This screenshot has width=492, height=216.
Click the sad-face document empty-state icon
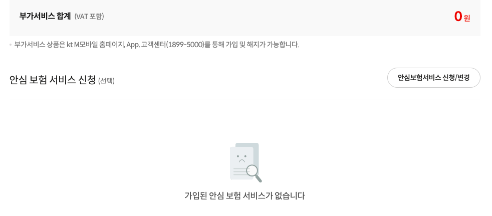(x=245, y=162)
